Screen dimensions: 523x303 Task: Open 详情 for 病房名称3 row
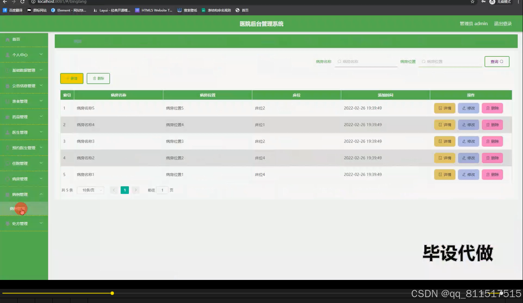445,141
